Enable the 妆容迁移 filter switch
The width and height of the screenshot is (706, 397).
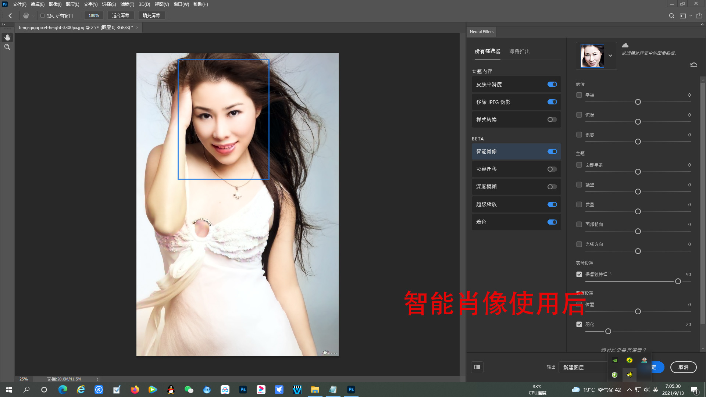pyautogui.click(x=552, y=169)
